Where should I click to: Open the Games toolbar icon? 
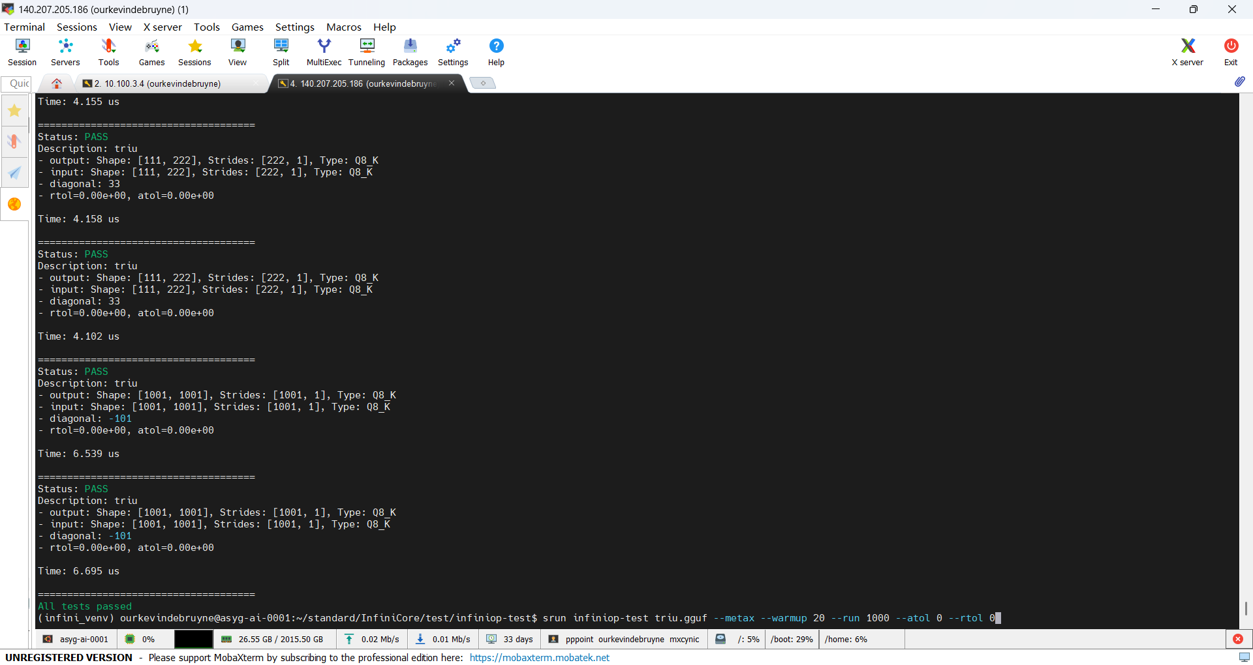pyautogui.click(x=151, y=52)
